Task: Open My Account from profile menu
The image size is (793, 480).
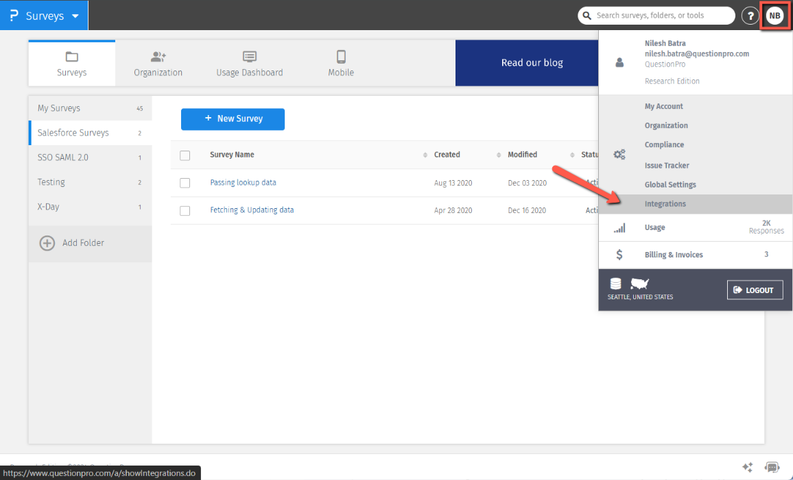Action: (x=663, y=106)
